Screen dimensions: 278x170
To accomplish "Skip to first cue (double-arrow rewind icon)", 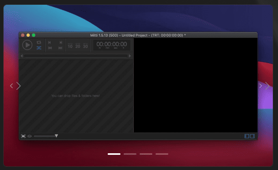I will (x=50, y=48).
